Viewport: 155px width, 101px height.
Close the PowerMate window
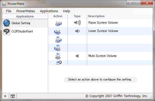point(147,3)
